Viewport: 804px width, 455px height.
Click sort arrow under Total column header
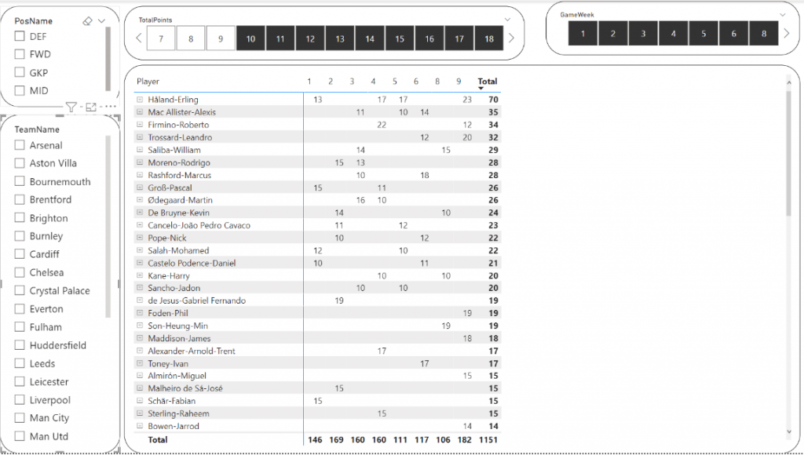click(481, 89)
